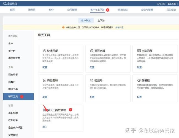Go to the 安全与管理 tab
The width and height of the screenshot is (179, 138).
(147, 10)
